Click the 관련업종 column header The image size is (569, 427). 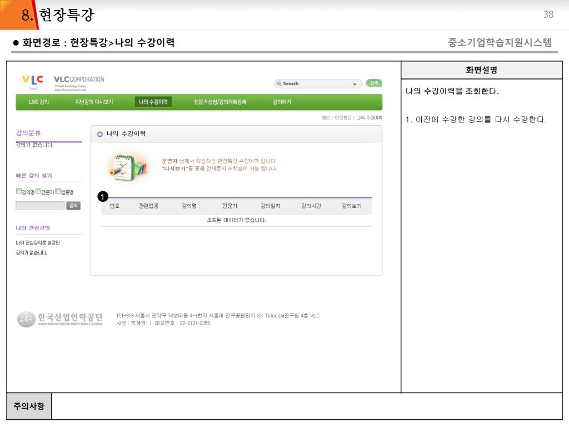tap(149, 206)
